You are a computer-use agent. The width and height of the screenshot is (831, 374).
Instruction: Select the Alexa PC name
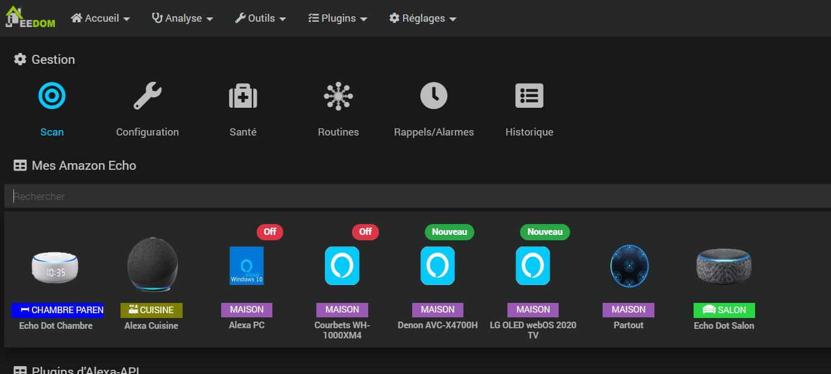coord(246,325)
